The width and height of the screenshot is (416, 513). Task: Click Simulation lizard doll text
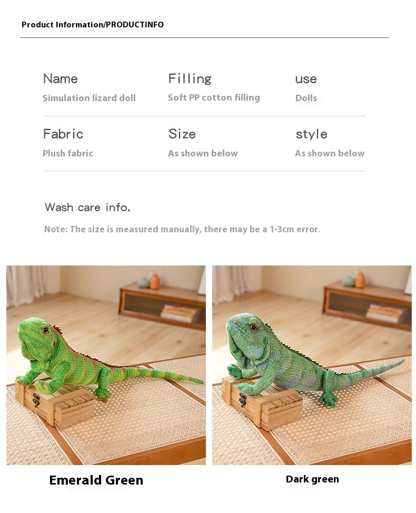pyautogui.click(x=89, y=98)
